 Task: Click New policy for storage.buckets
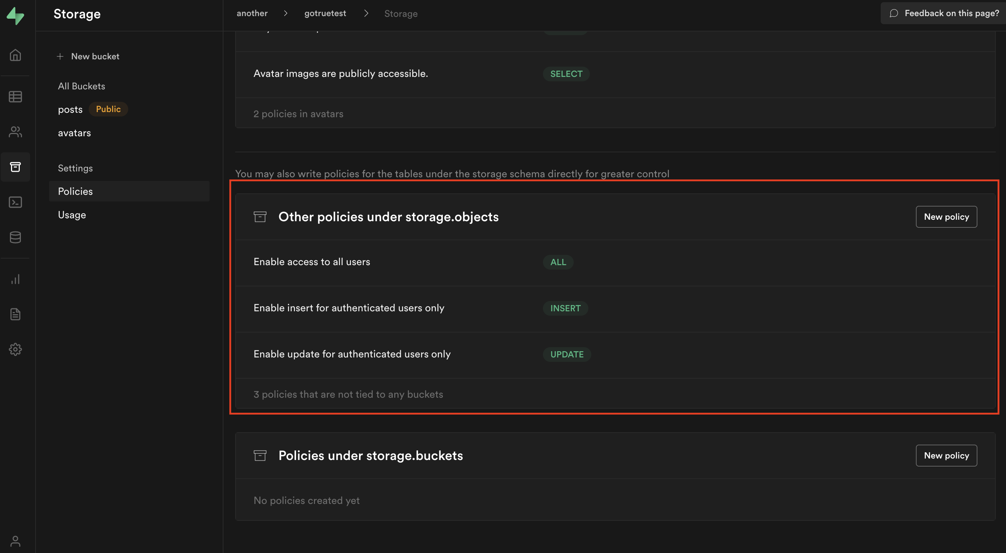pos(946,456)
